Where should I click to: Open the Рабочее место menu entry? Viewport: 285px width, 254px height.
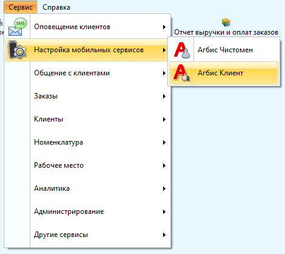click(87, 165)
